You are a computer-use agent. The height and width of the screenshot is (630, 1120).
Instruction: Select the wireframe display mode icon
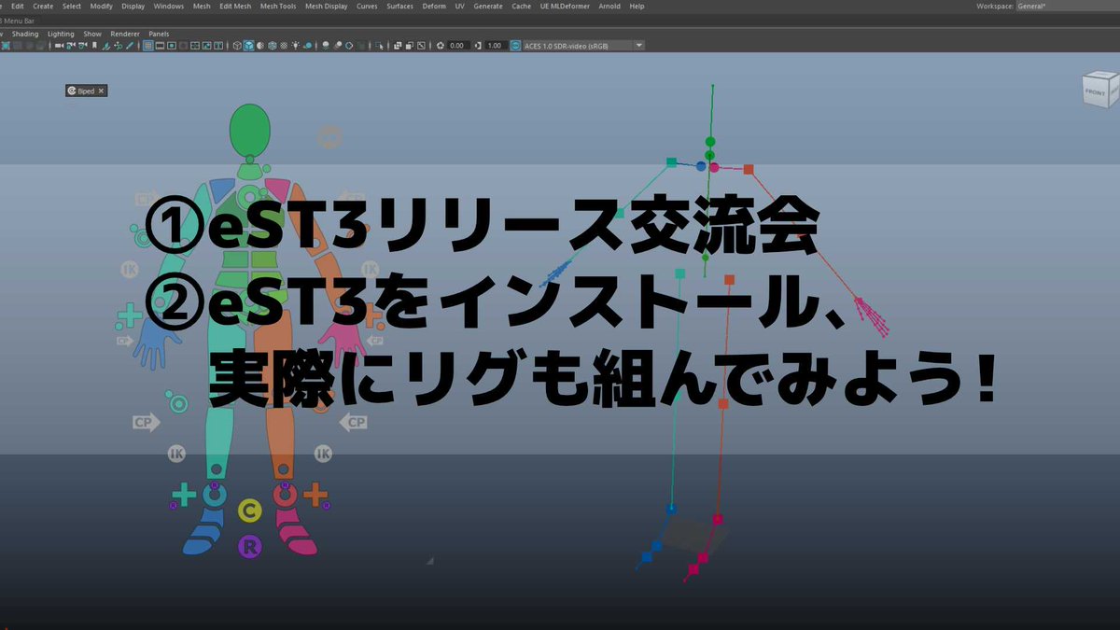(x=235, y=44)
